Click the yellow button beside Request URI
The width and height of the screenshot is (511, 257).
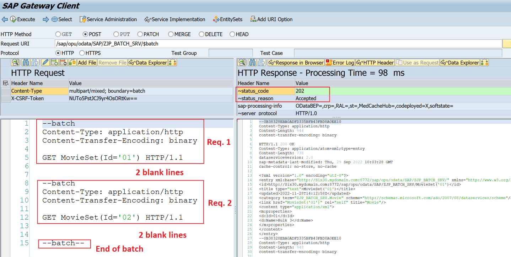[x=507, y=44]
